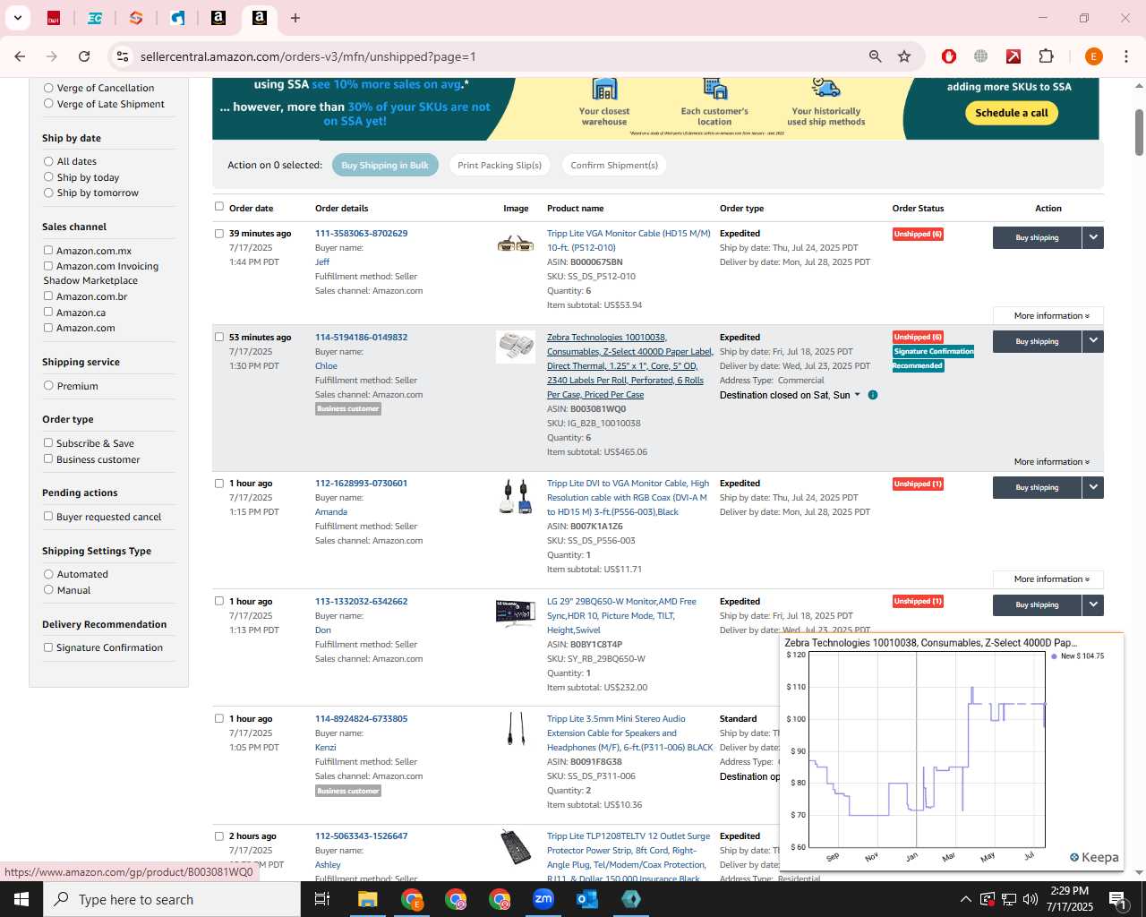The image size is (1146, 917).
Task: Open the teal hexagon app on taskbar
Action: [x=631, y=899]
